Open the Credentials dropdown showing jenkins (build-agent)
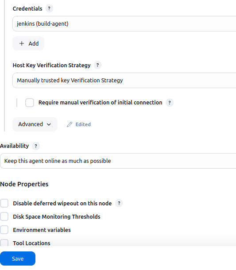 [124, 24]
